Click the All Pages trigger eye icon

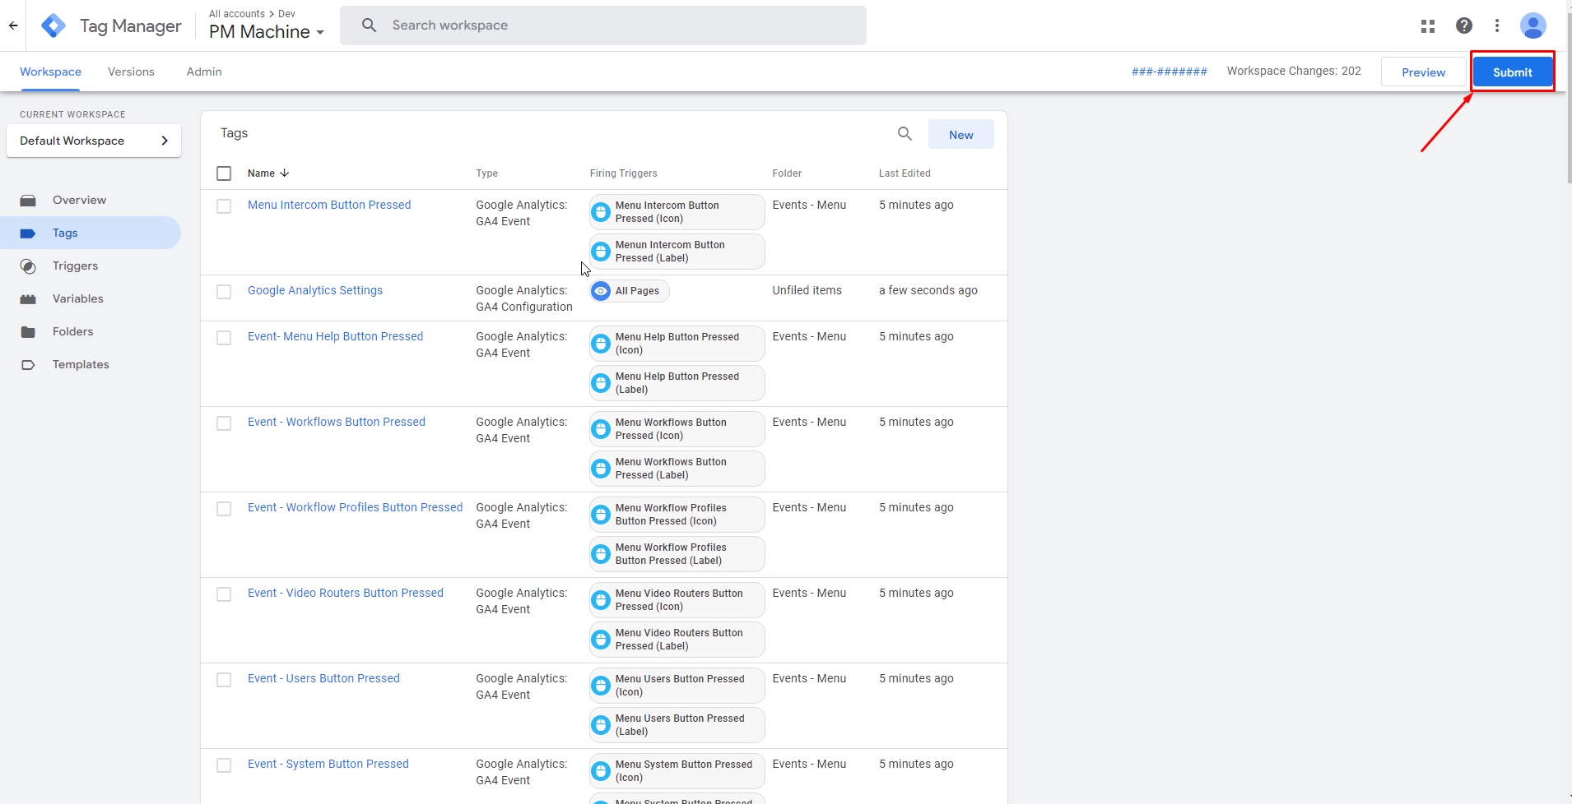[602, 291]
